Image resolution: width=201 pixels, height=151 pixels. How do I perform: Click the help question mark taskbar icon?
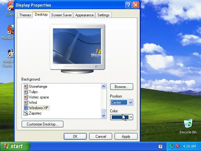(160, 147)
